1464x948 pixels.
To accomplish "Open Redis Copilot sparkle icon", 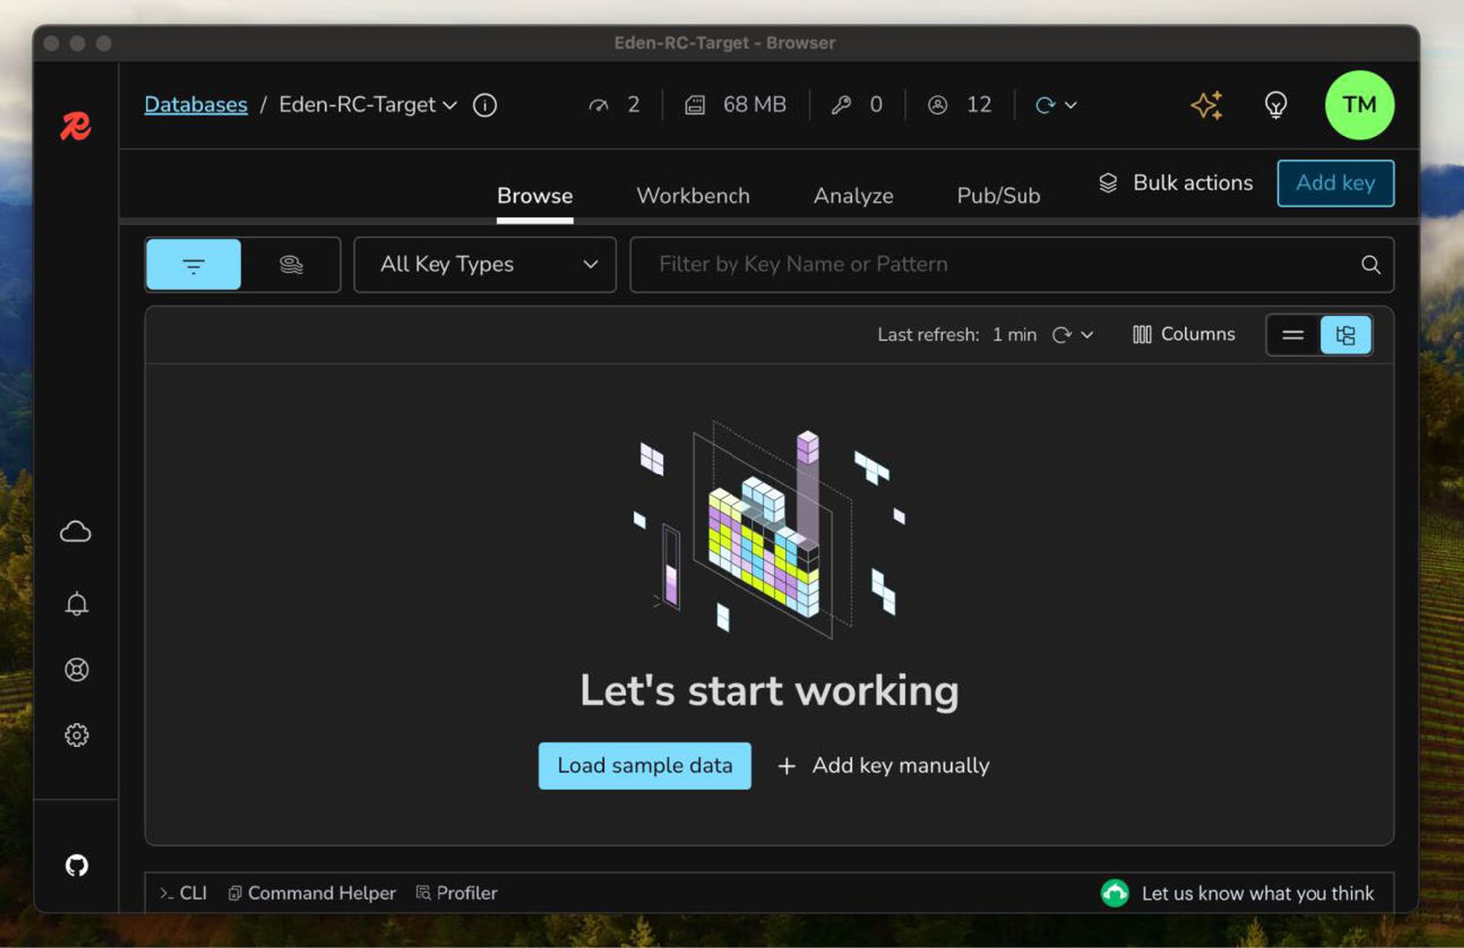I will click(x=1206, y=105).
